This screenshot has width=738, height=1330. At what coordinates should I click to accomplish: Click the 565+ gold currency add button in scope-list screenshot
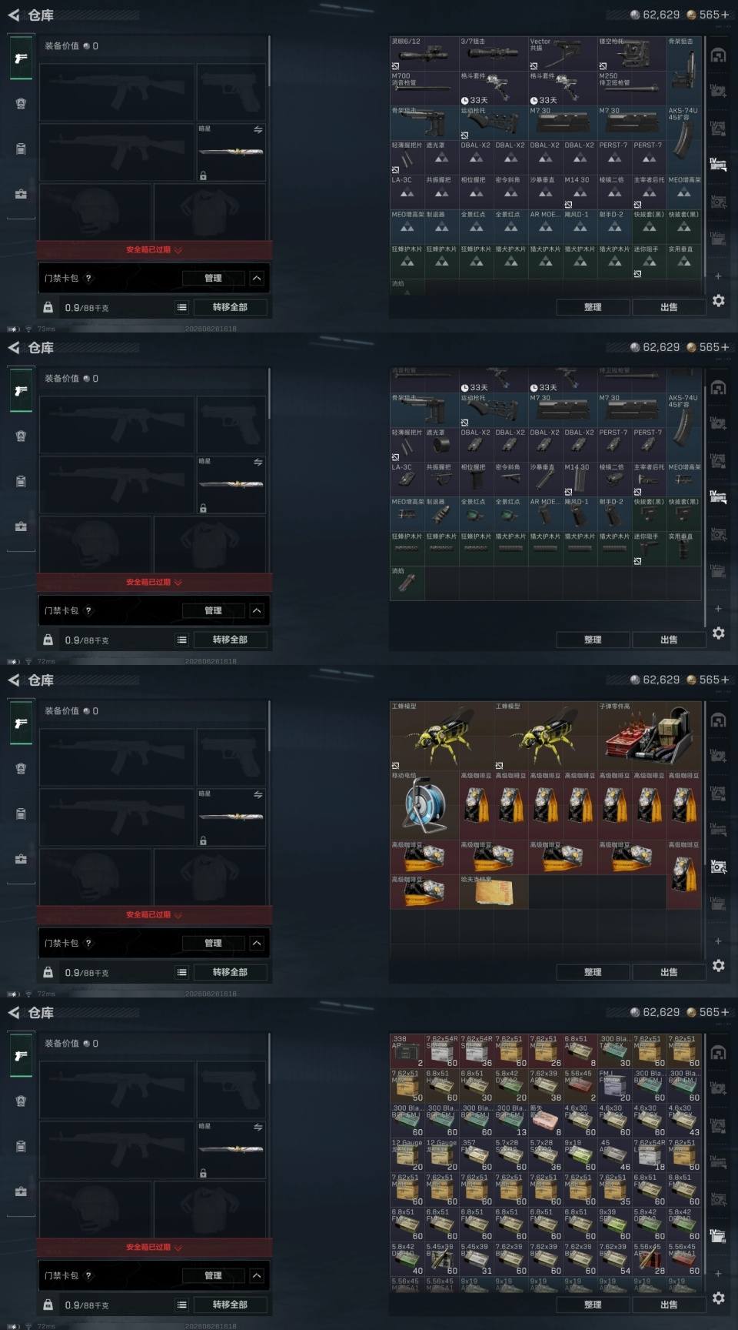pos(725,15)
